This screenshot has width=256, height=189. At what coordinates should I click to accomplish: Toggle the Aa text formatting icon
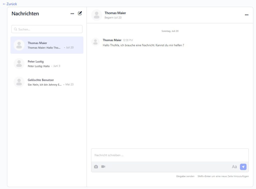coord(234,167)
